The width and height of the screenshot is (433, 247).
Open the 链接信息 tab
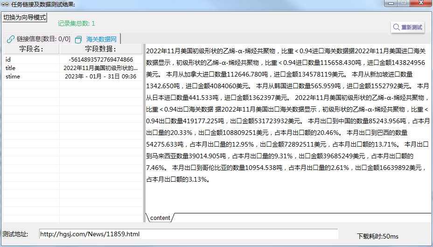[38, 39]
